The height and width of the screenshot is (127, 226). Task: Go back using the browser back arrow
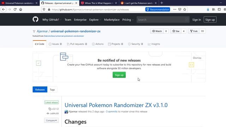click(x=4, y=10)
